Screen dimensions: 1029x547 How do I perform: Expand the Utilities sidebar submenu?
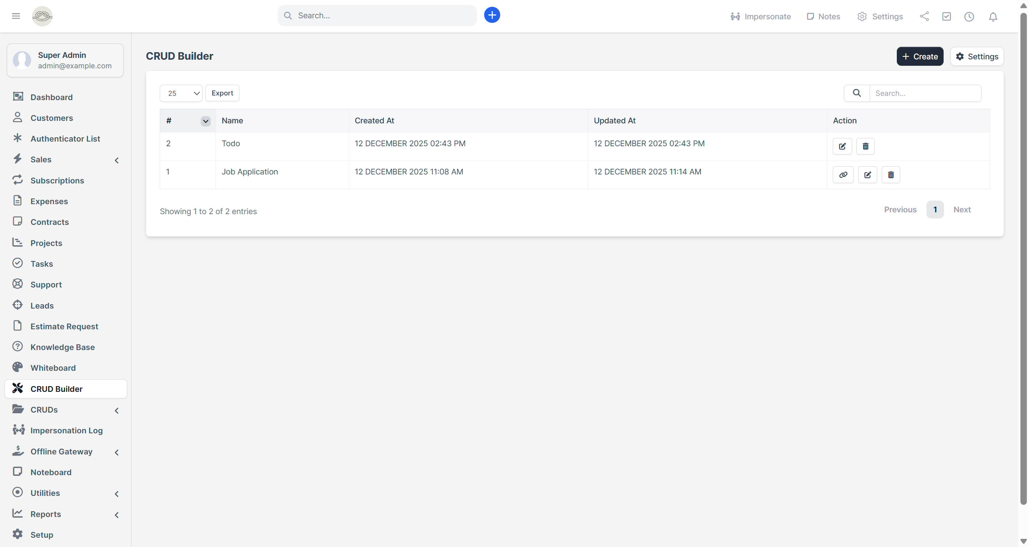pos(116,494)
